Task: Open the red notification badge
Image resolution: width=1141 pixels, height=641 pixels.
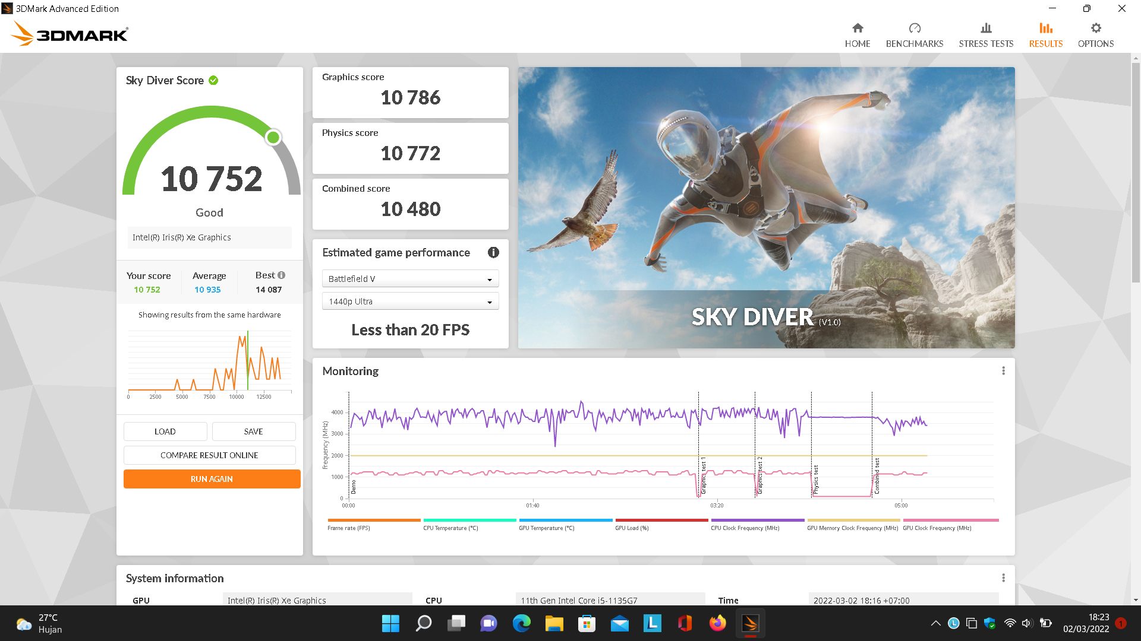Action: (1121, 623)
